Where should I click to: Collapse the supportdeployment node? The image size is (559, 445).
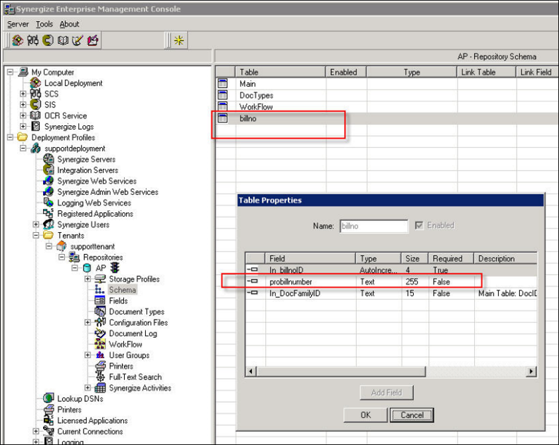tap(23, 148)
